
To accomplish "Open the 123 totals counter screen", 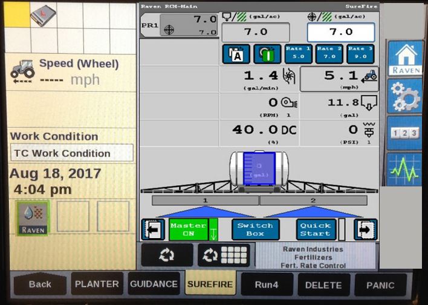I will point(404,133).
